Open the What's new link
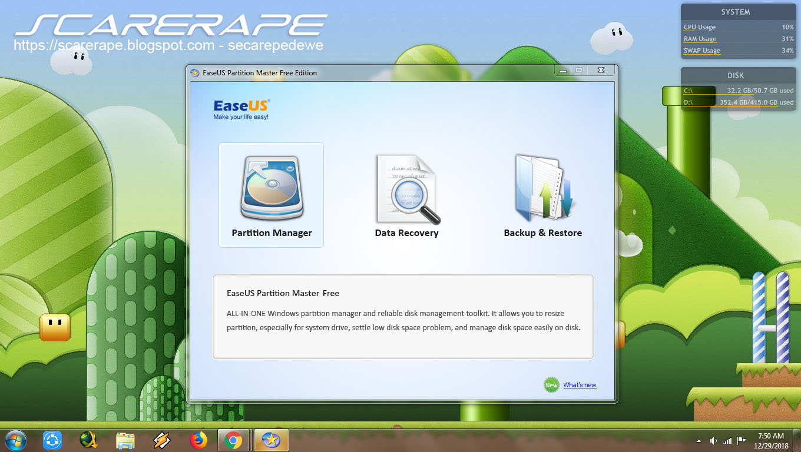The width and height of the screenshot is (801, 452). (x=580, y=384)
